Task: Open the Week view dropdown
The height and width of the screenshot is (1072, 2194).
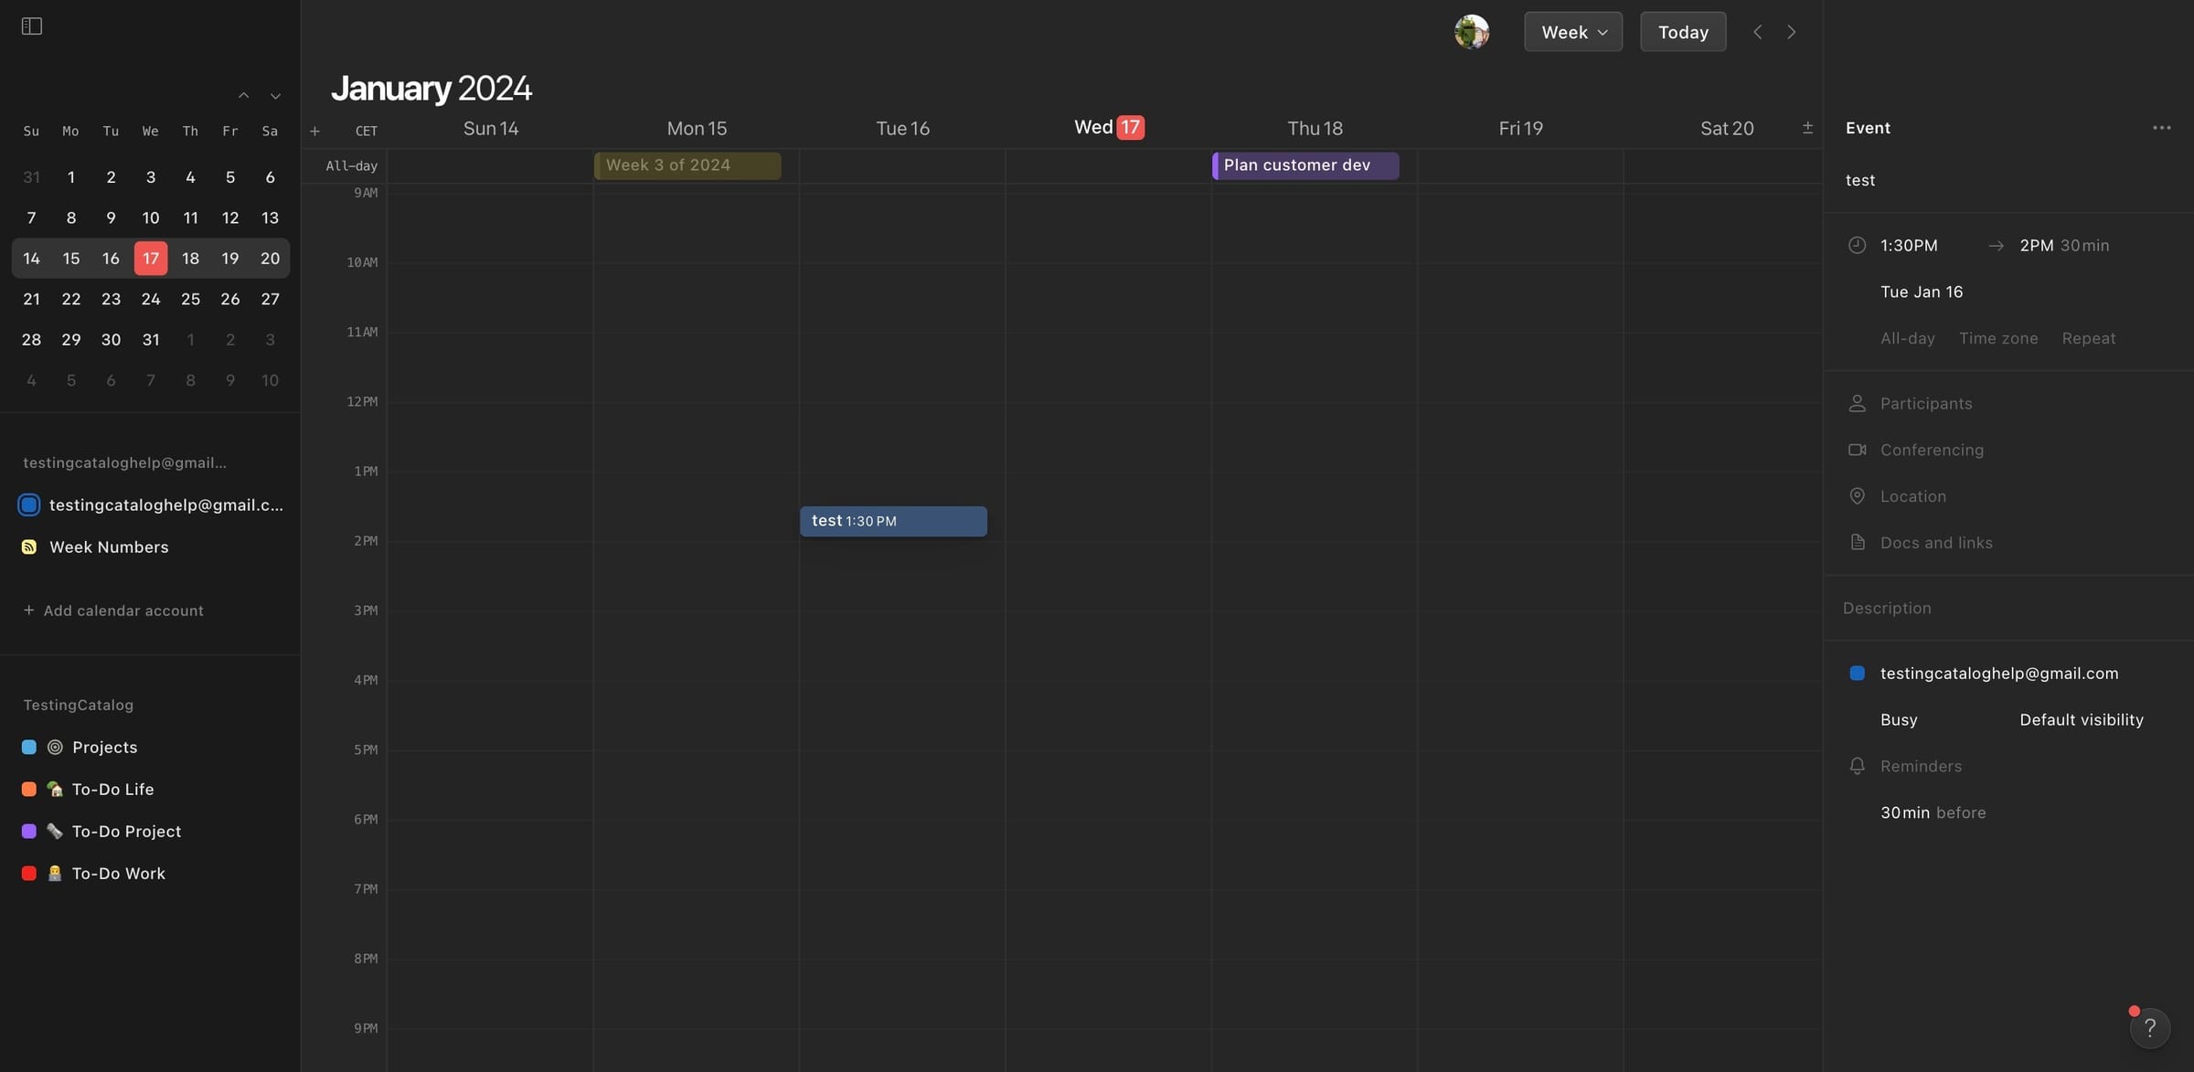Action: click(1572, 32)
